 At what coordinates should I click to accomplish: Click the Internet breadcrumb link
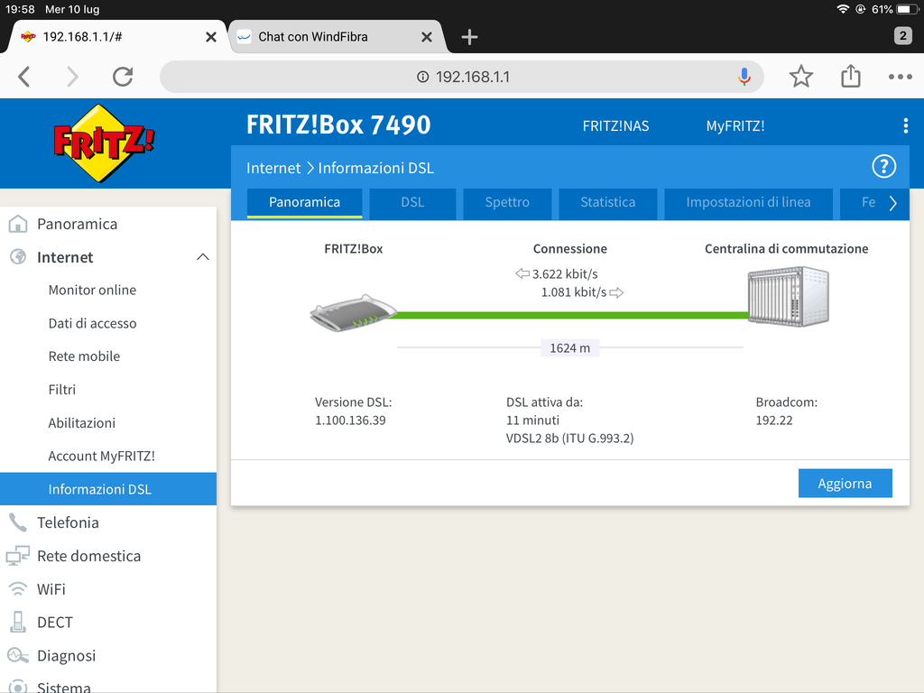[273, 168]
